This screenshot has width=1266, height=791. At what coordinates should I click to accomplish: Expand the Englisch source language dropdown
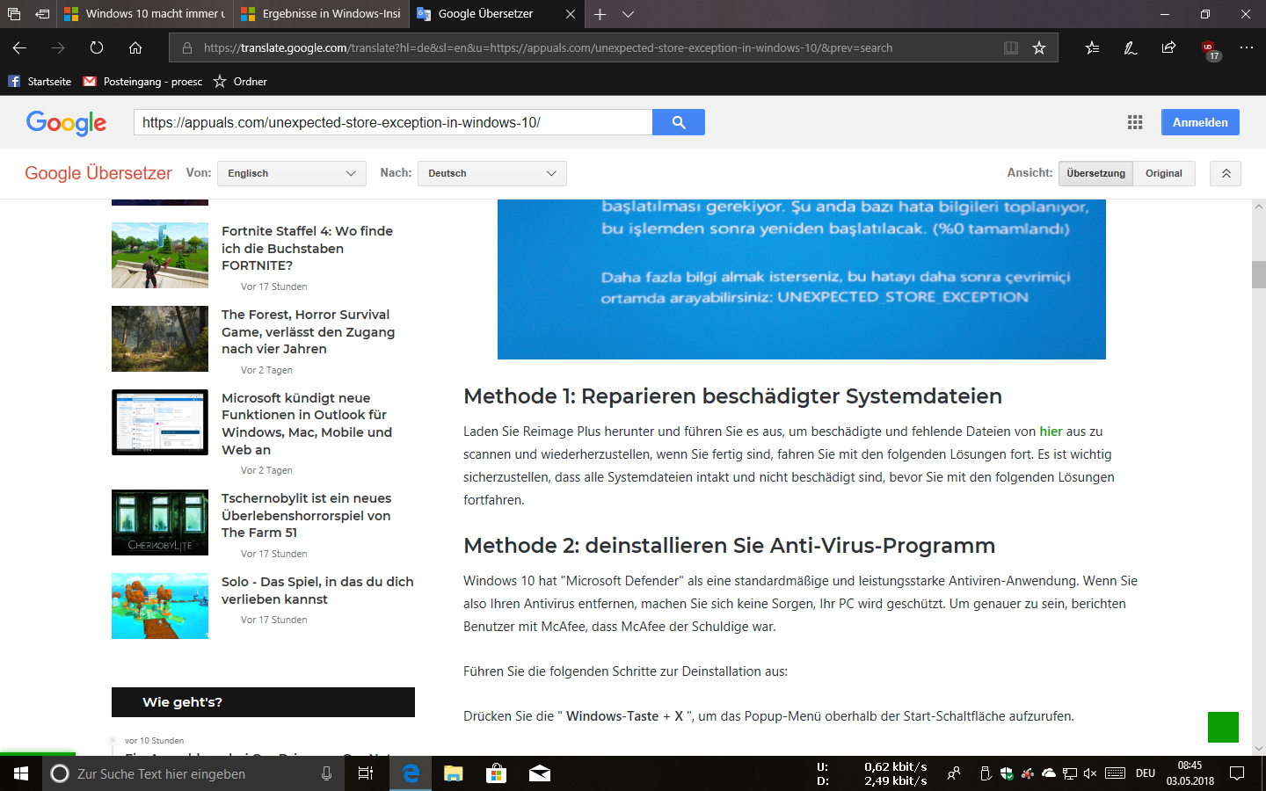coord(292,173)
